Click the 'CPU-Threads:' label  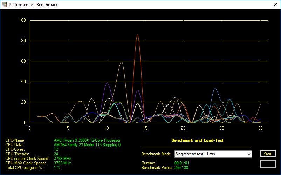(17, 154)
